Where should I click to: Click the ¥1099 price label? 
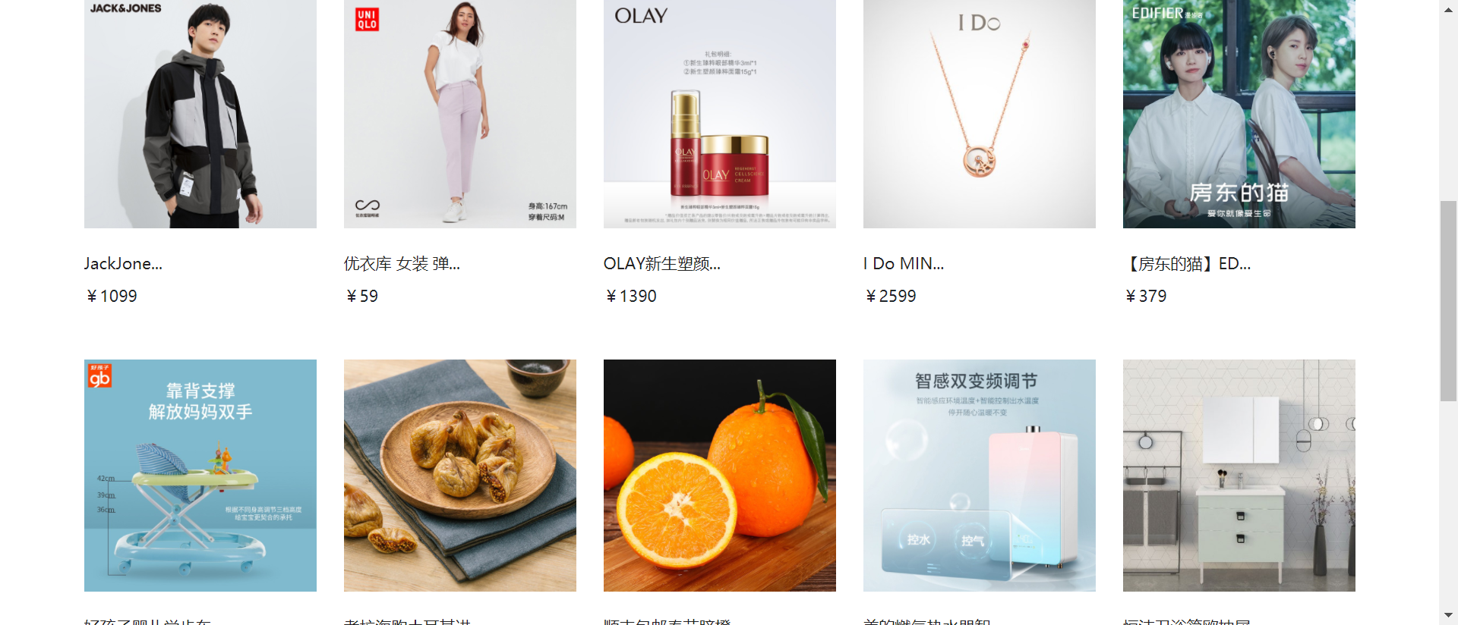[x=112, y=296]
